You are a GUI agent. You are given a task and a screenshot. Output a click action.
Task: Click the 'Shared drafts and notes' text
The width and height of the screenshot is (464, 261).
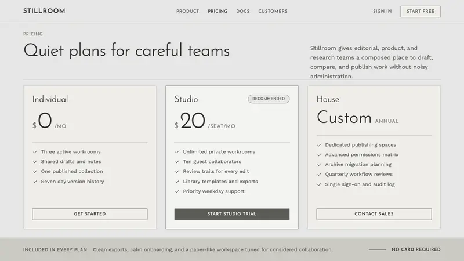pos(71,162)
